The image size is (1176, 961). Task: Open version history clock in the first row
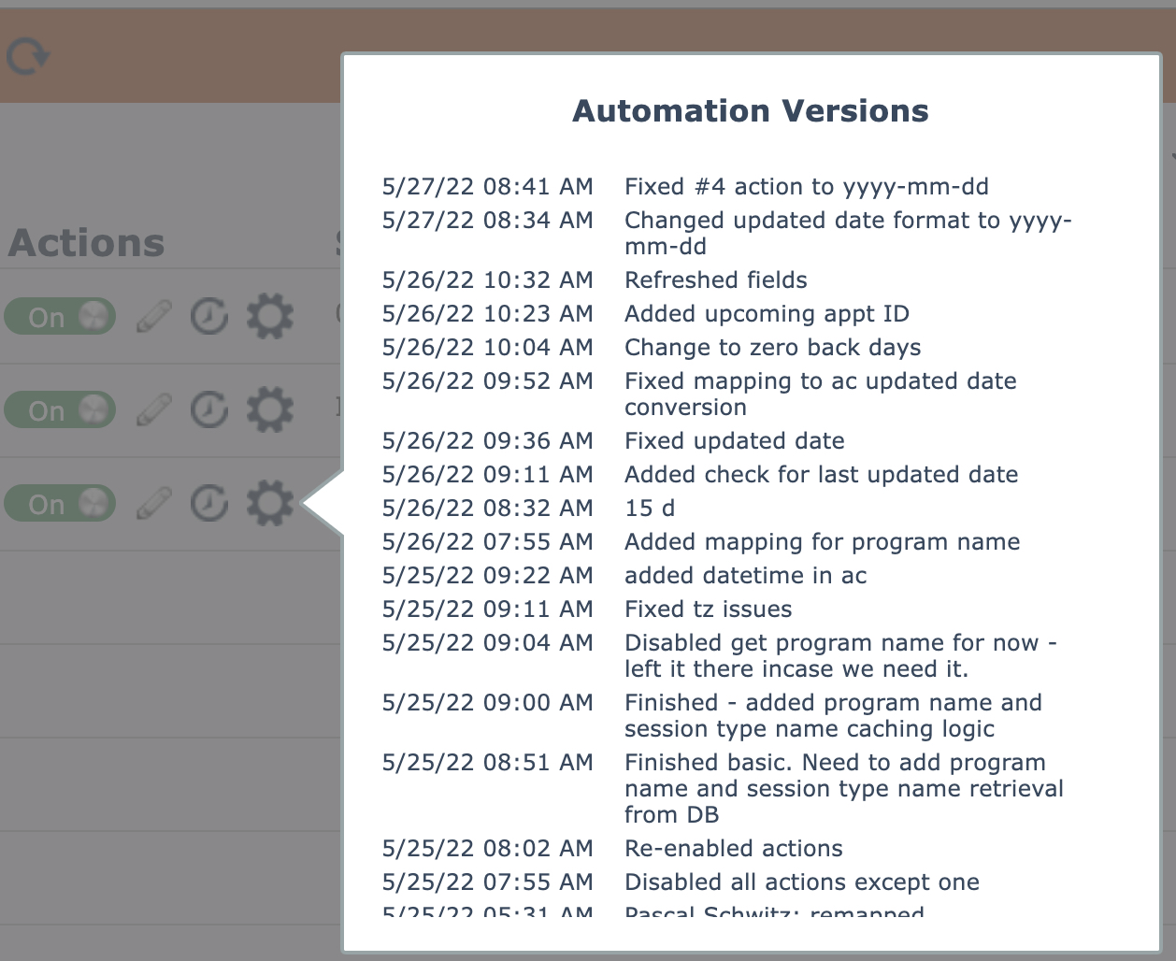tap(209, 317)
